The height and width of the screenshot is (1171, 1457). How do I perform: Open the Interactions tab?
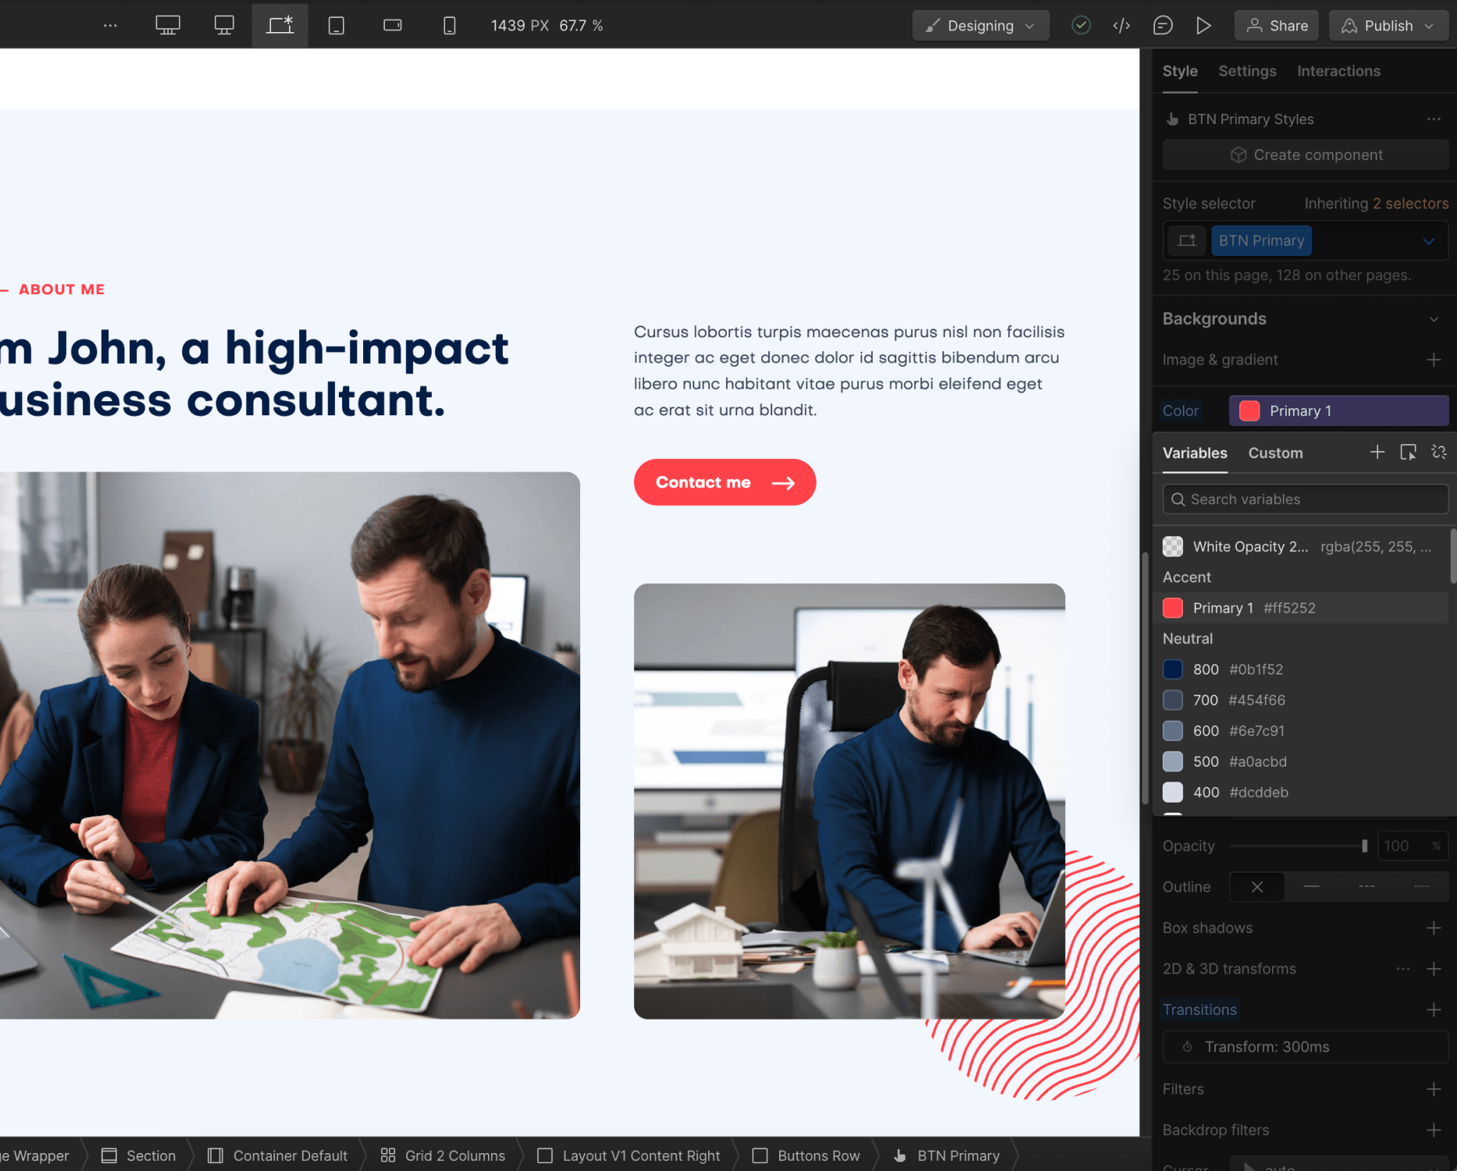[x=1338, y=71]
